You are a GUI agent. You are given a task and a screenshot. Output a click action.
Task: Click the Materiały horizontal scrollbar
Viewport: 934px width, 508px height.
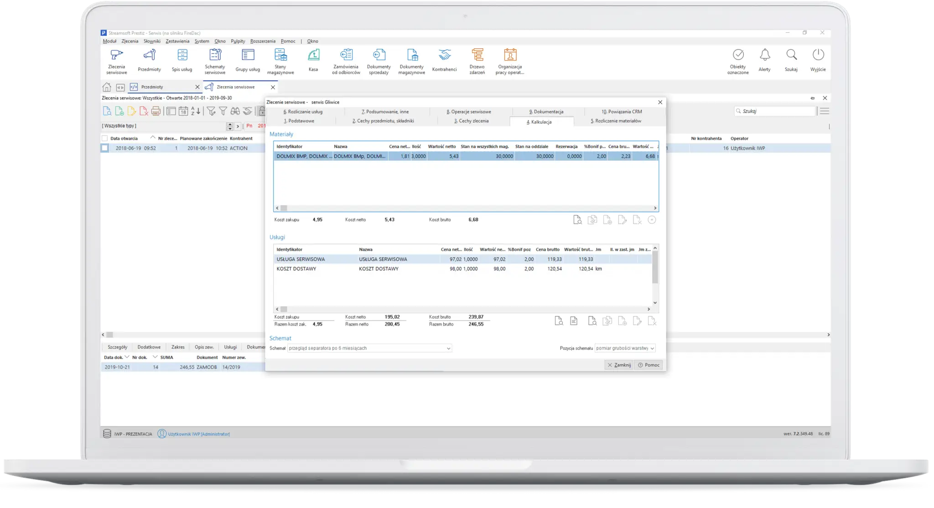tap(465, 208)
